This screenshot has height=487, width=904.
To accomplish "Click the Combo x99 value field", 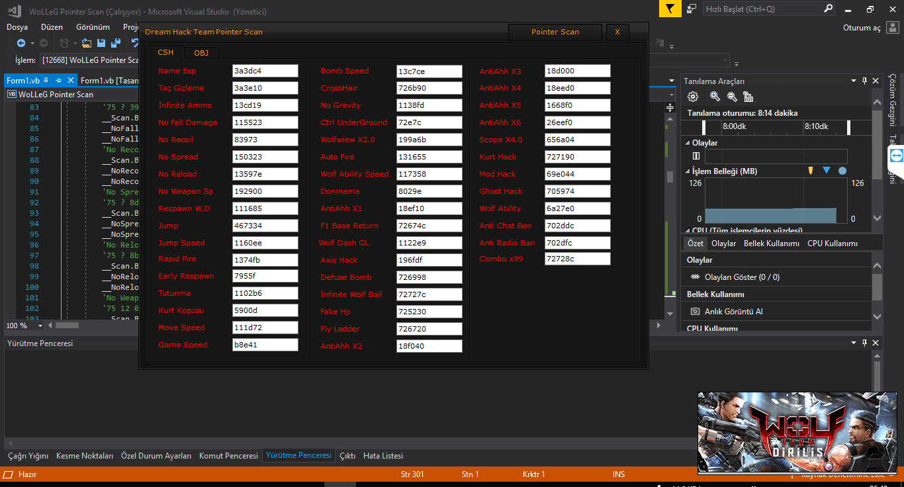I will tap(578, 259).
